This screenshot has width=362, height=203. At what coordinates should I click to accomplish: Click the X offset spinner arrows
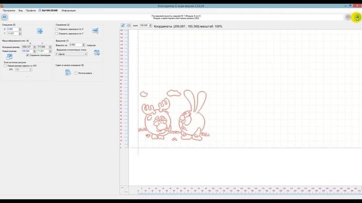tap(20, 29)
